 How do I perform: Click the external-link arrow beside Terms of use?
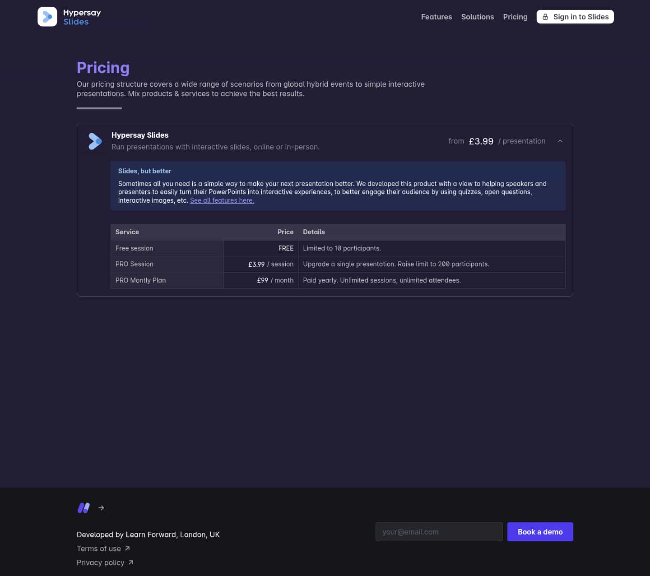click(127, 548)
